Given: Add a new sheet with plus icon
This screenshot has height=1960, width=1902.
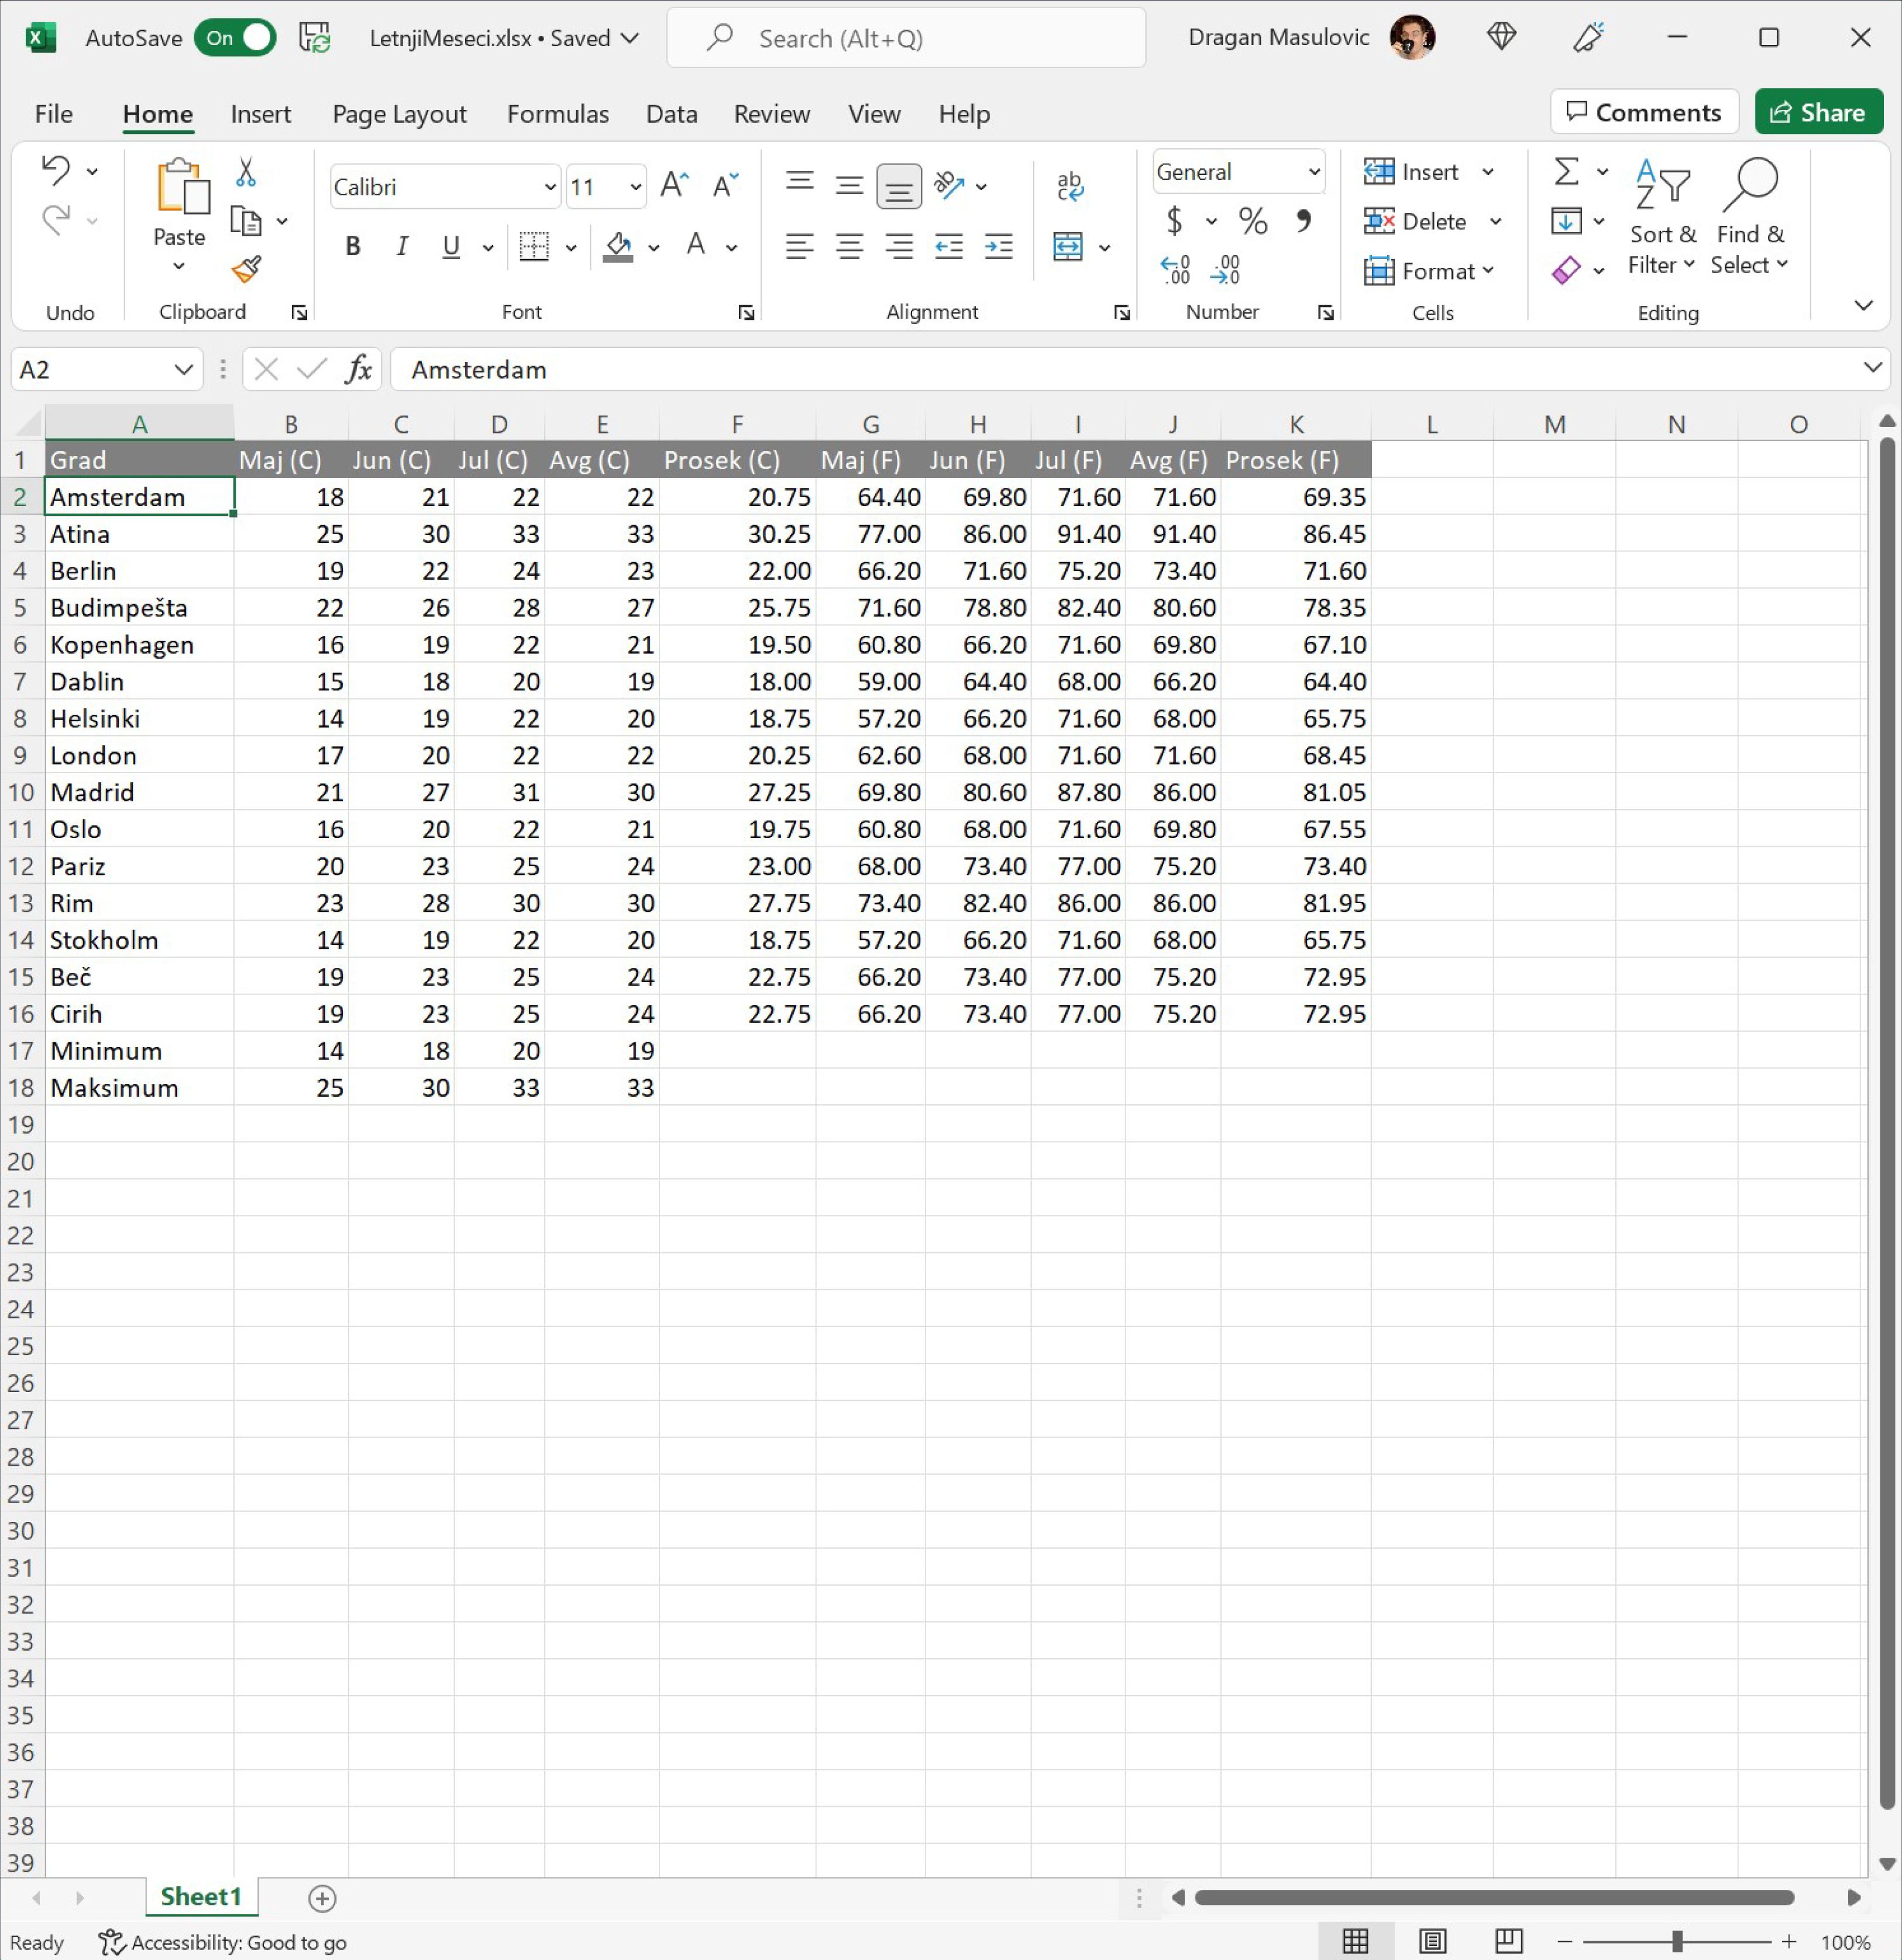Looking at the screenshot, I should pyautogui.click(x=322, y=1897).
